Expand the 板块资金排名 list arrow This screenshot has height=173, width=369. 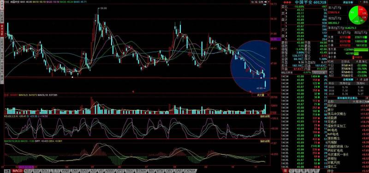click(x=367, y=98)
